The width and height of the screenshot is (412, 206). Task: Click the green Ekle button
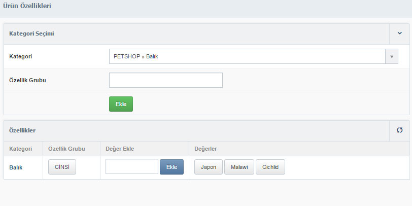(121, 104)
